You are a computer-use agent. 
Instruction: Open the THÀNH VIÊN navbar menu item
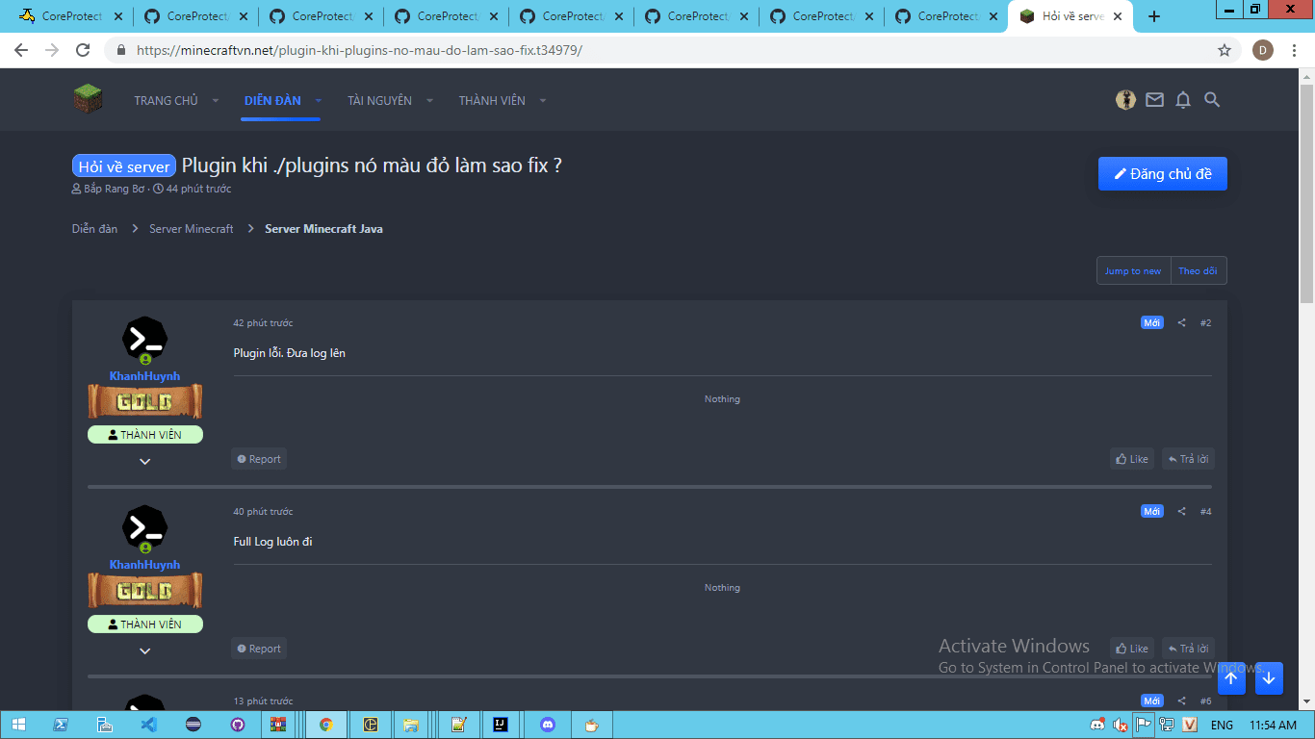pyautogui.click(x=492, y=100)
